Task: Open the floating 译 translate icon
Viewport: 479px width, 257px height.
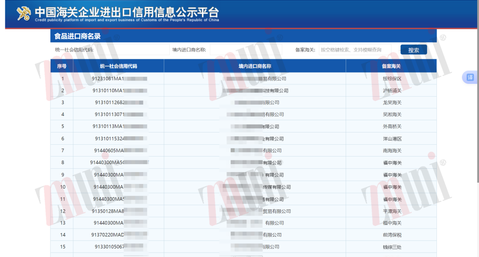Action: [470, 78]
